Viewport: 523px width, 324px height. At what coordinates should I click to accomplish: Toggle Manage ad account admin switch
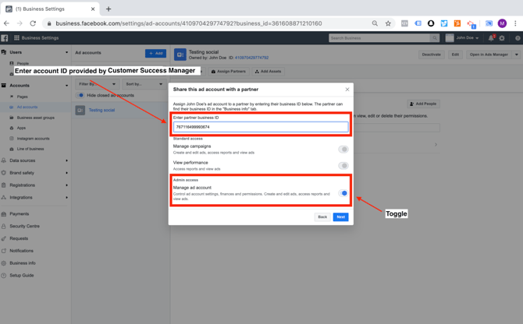point(343,193)
